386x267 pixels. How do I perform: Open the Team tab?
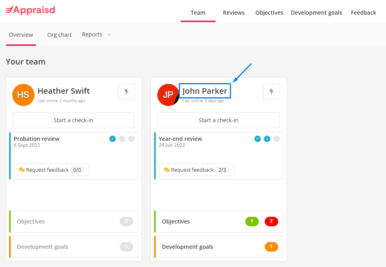198,13
